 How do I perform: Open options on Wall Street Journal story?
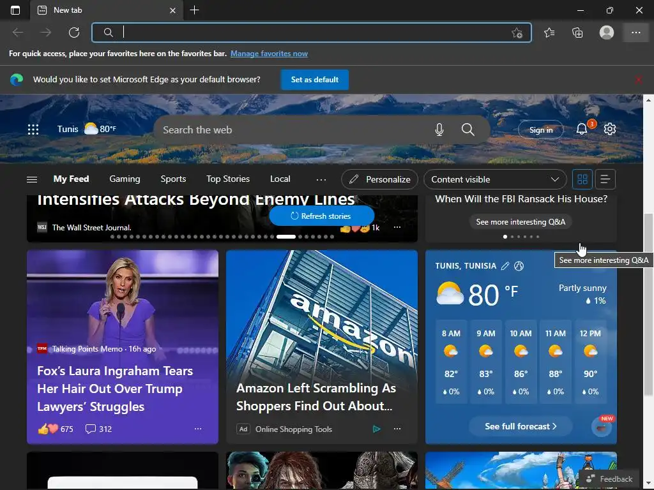[x=397, y=228]
